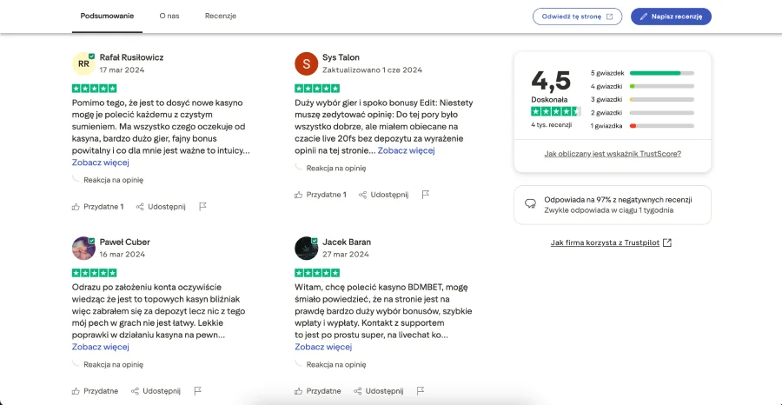Expand Rafał Rusiłowicz's review with Zobacz więcej
Viewport: 782px width, 405px height.
coord(101,163)
